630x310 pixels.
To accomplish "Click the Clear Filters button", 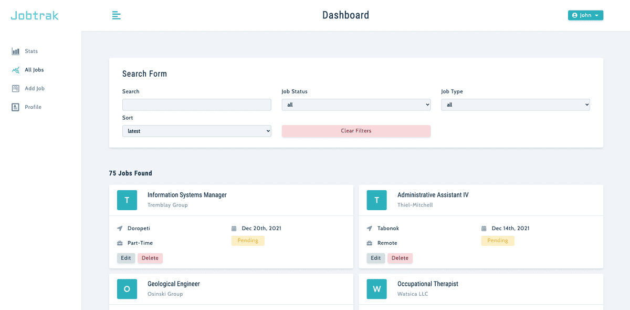I will click(356, 130).
